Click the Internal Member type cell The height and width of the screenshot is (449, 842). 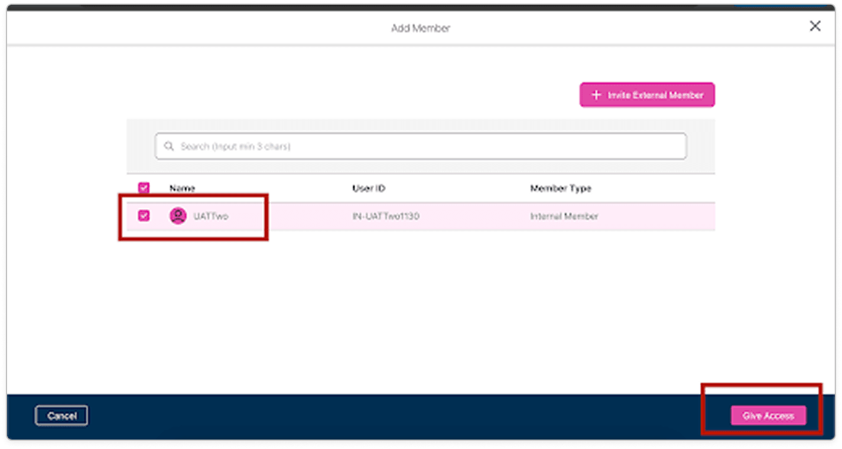(x=564, y=216)
